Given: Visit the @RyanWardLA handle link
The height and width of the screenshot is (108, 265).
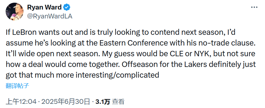Looking at the screenshot, I should tap(50, 16).
